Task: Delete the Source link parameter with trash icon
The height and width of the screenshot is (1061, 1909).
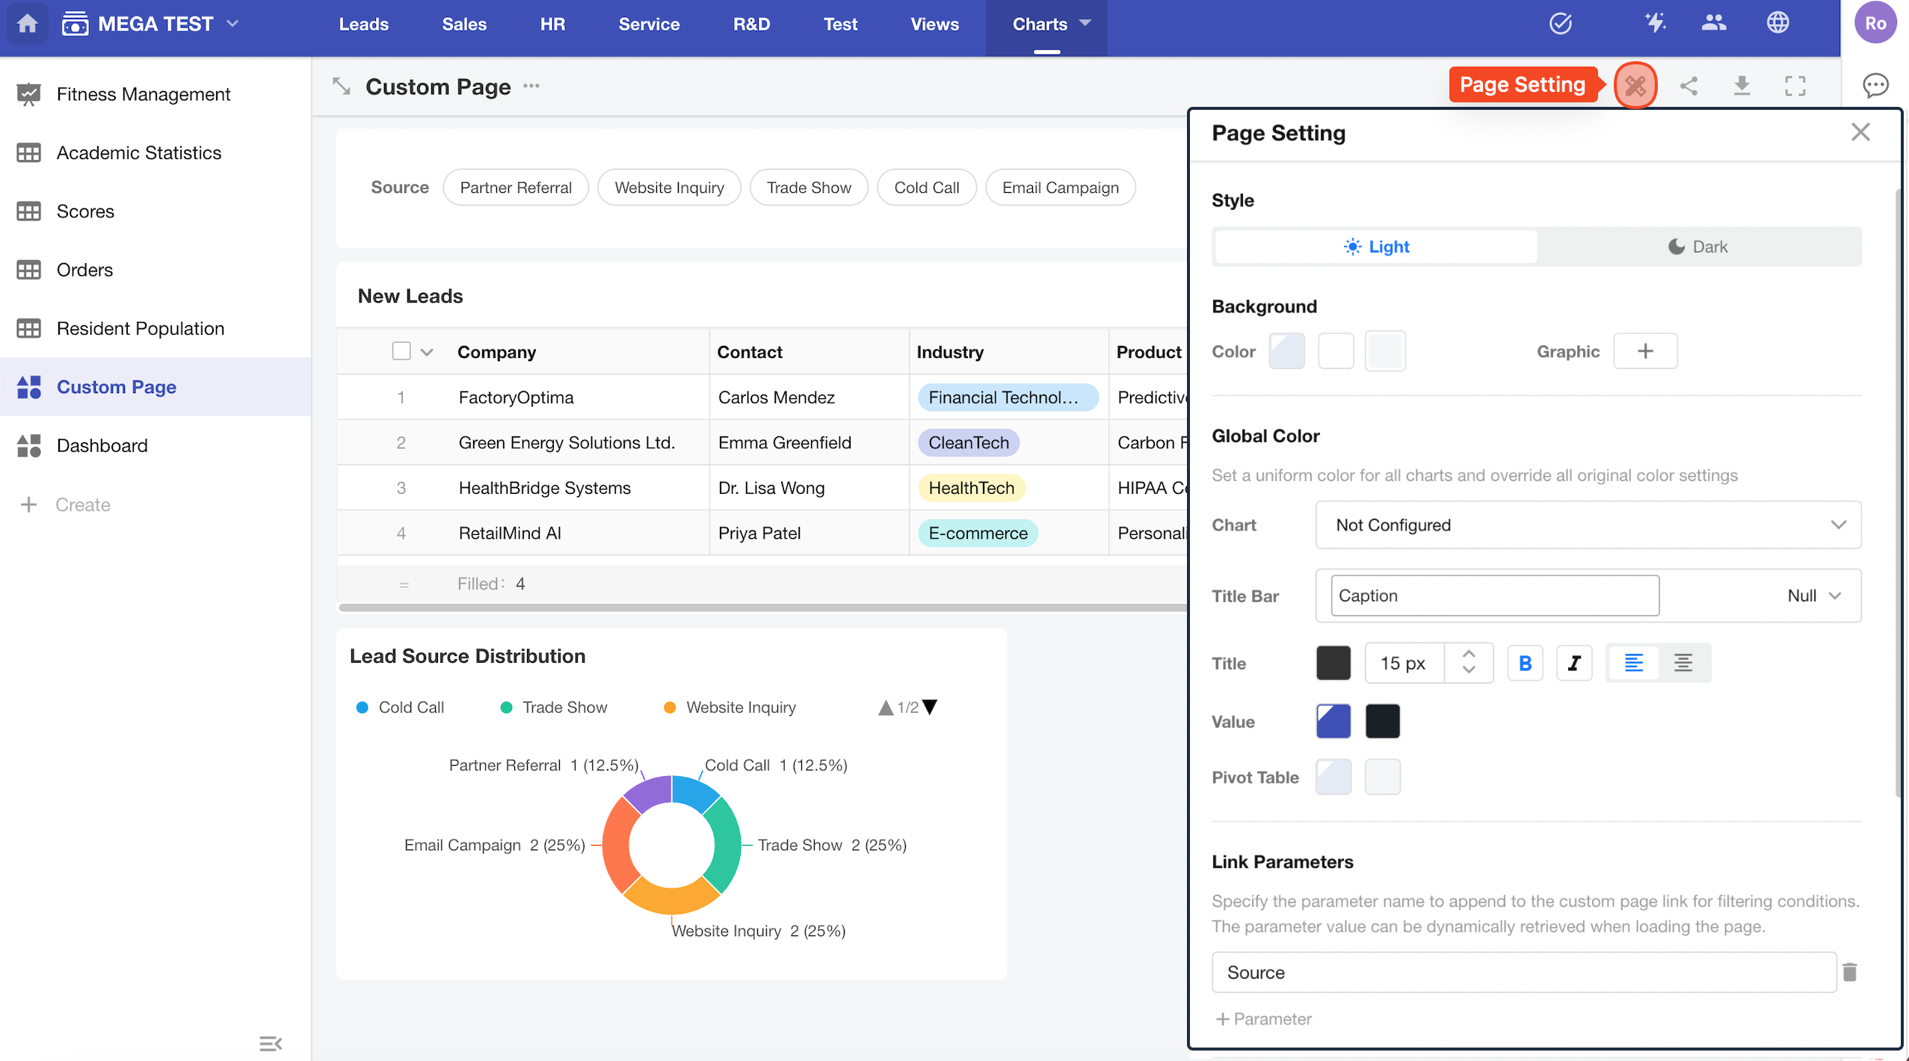Action: pos(1850,972)
